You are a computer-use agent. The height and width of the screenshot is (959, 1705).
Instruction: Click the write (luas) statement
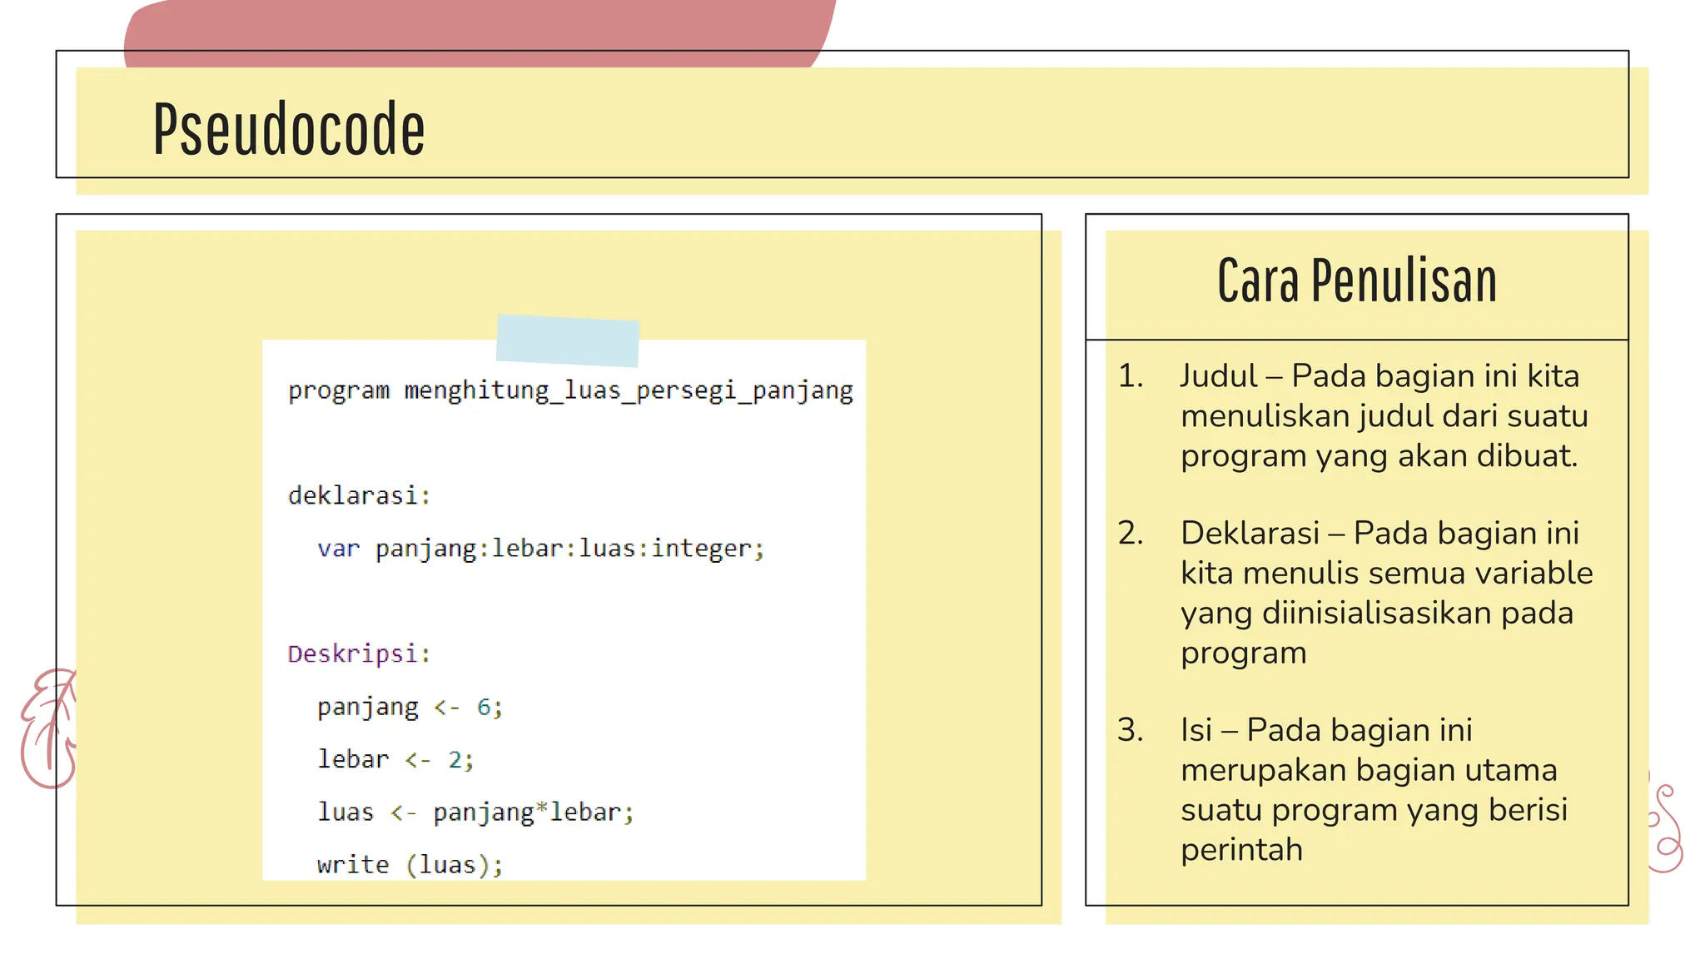[410, 864]
